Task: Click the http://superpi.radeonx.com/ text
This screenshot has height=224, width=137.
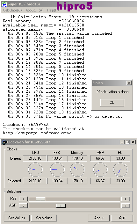Action: pyautogui.click(x=37, y=133)
